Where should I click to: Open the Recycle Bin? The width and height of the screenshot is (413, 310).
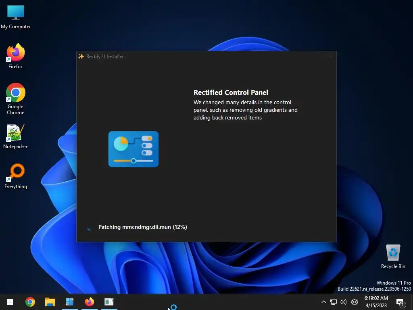pos(393,256)
